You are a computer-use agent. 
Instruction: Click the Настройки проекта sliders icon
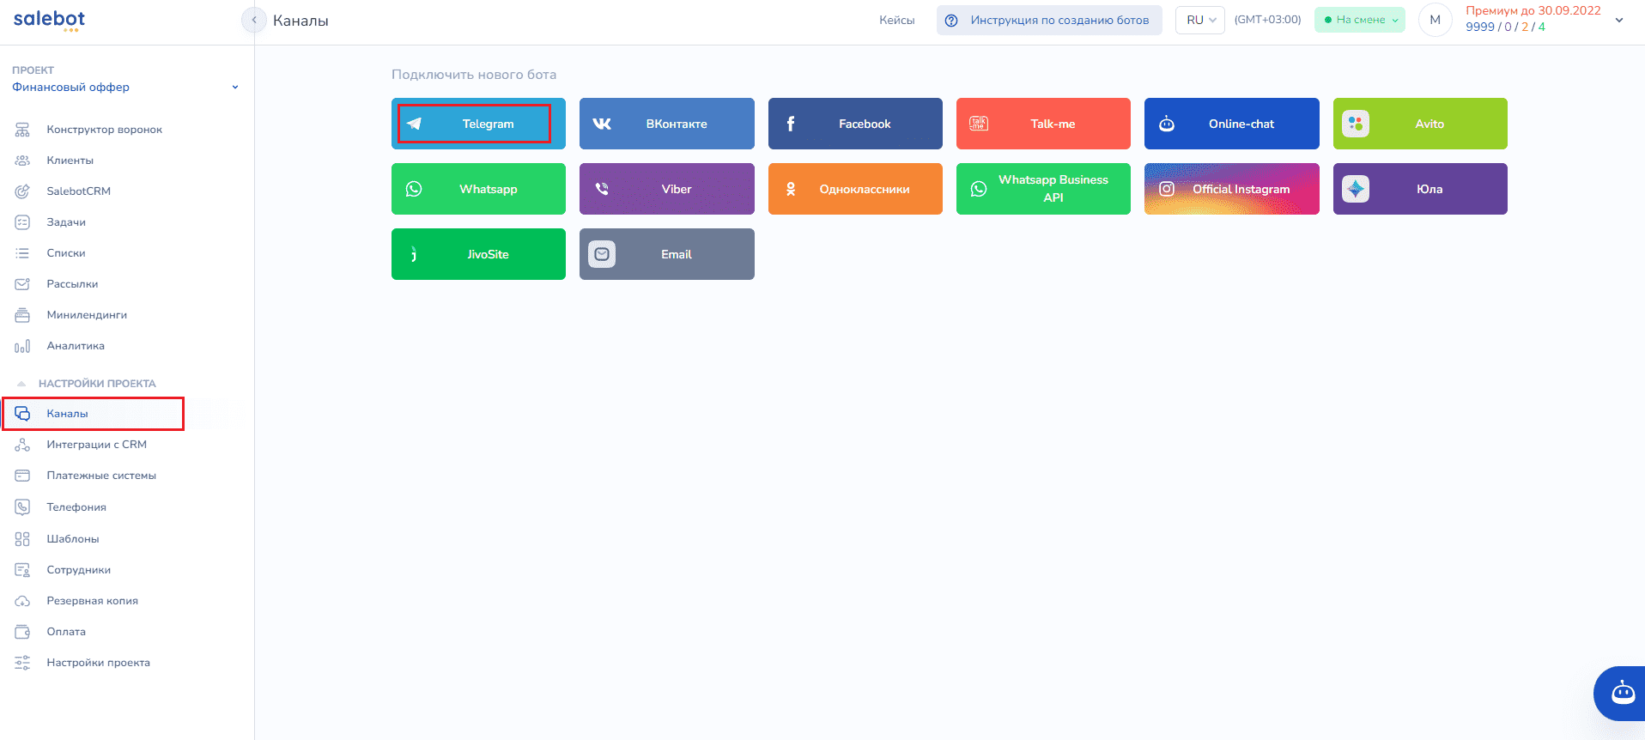(x=22, y=663)
